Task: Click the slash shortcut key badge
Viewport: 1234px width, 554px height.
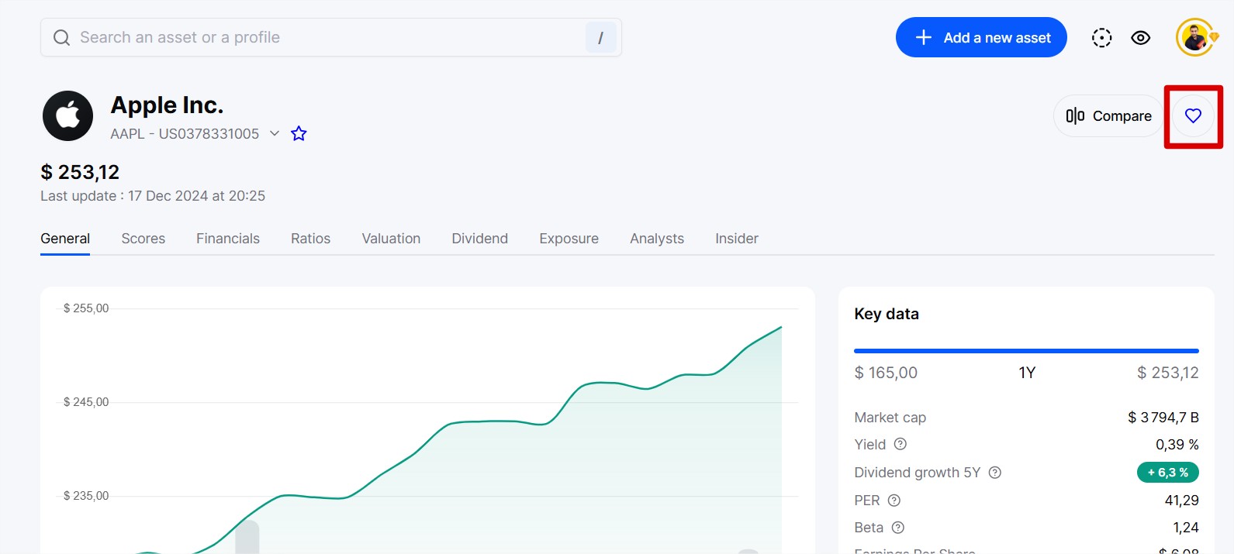Action: [x=600, y=37]
